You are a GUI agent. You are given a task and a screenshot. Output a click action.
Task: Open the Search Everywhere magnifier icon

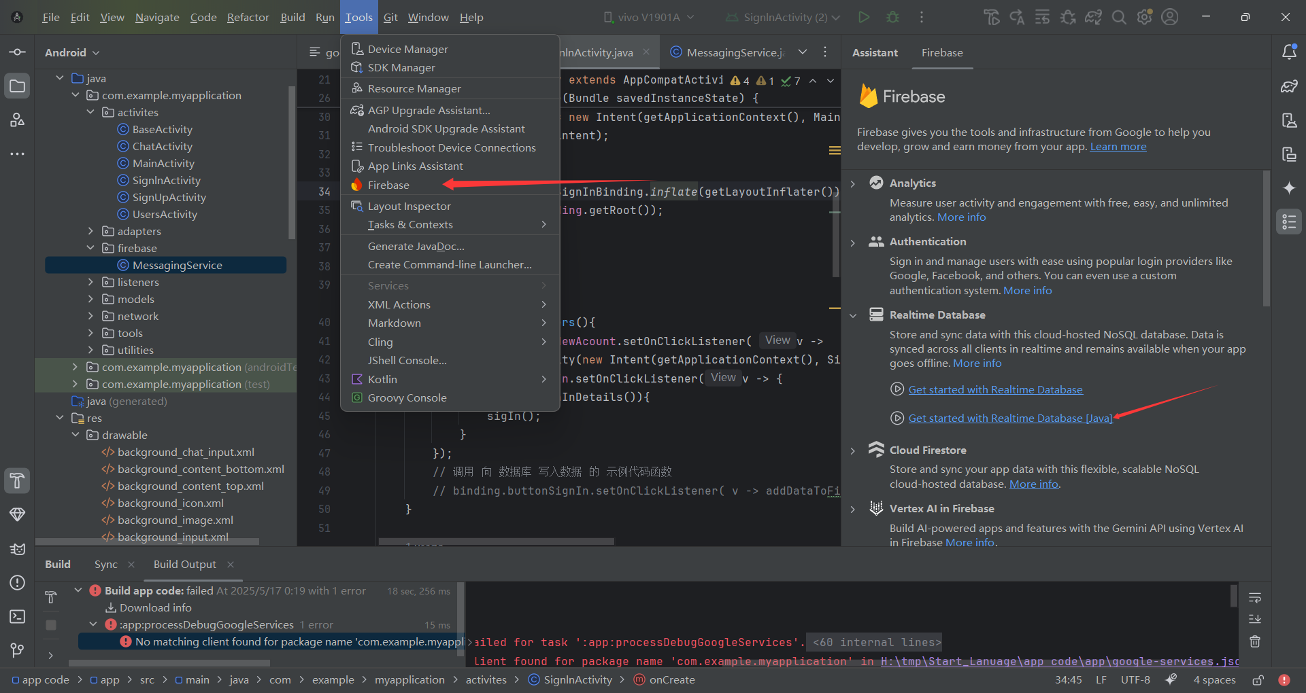pos(1119,17)
